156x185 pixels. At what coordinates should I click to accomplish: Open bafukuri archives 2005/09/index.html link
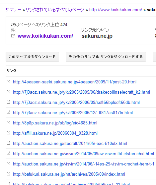pos(69,174)
